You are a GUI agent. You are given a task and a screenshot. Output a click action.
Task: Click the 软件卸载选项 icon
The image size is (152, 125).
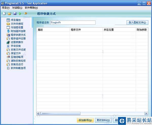8,68
